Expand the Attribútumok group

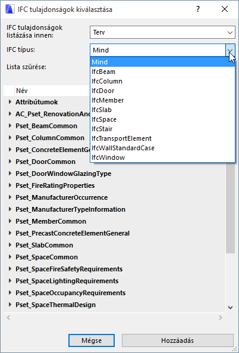(10, 102)
